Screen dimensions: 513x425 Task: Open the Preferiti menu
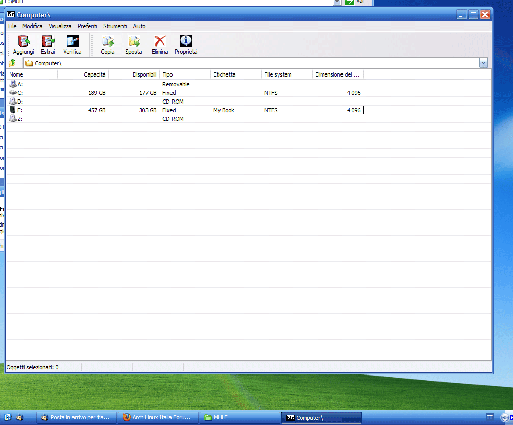[87, 26]
